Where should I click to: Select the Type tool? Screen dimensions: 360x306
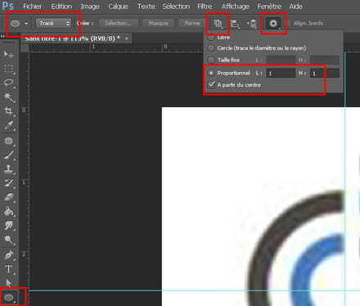point(9,269)
